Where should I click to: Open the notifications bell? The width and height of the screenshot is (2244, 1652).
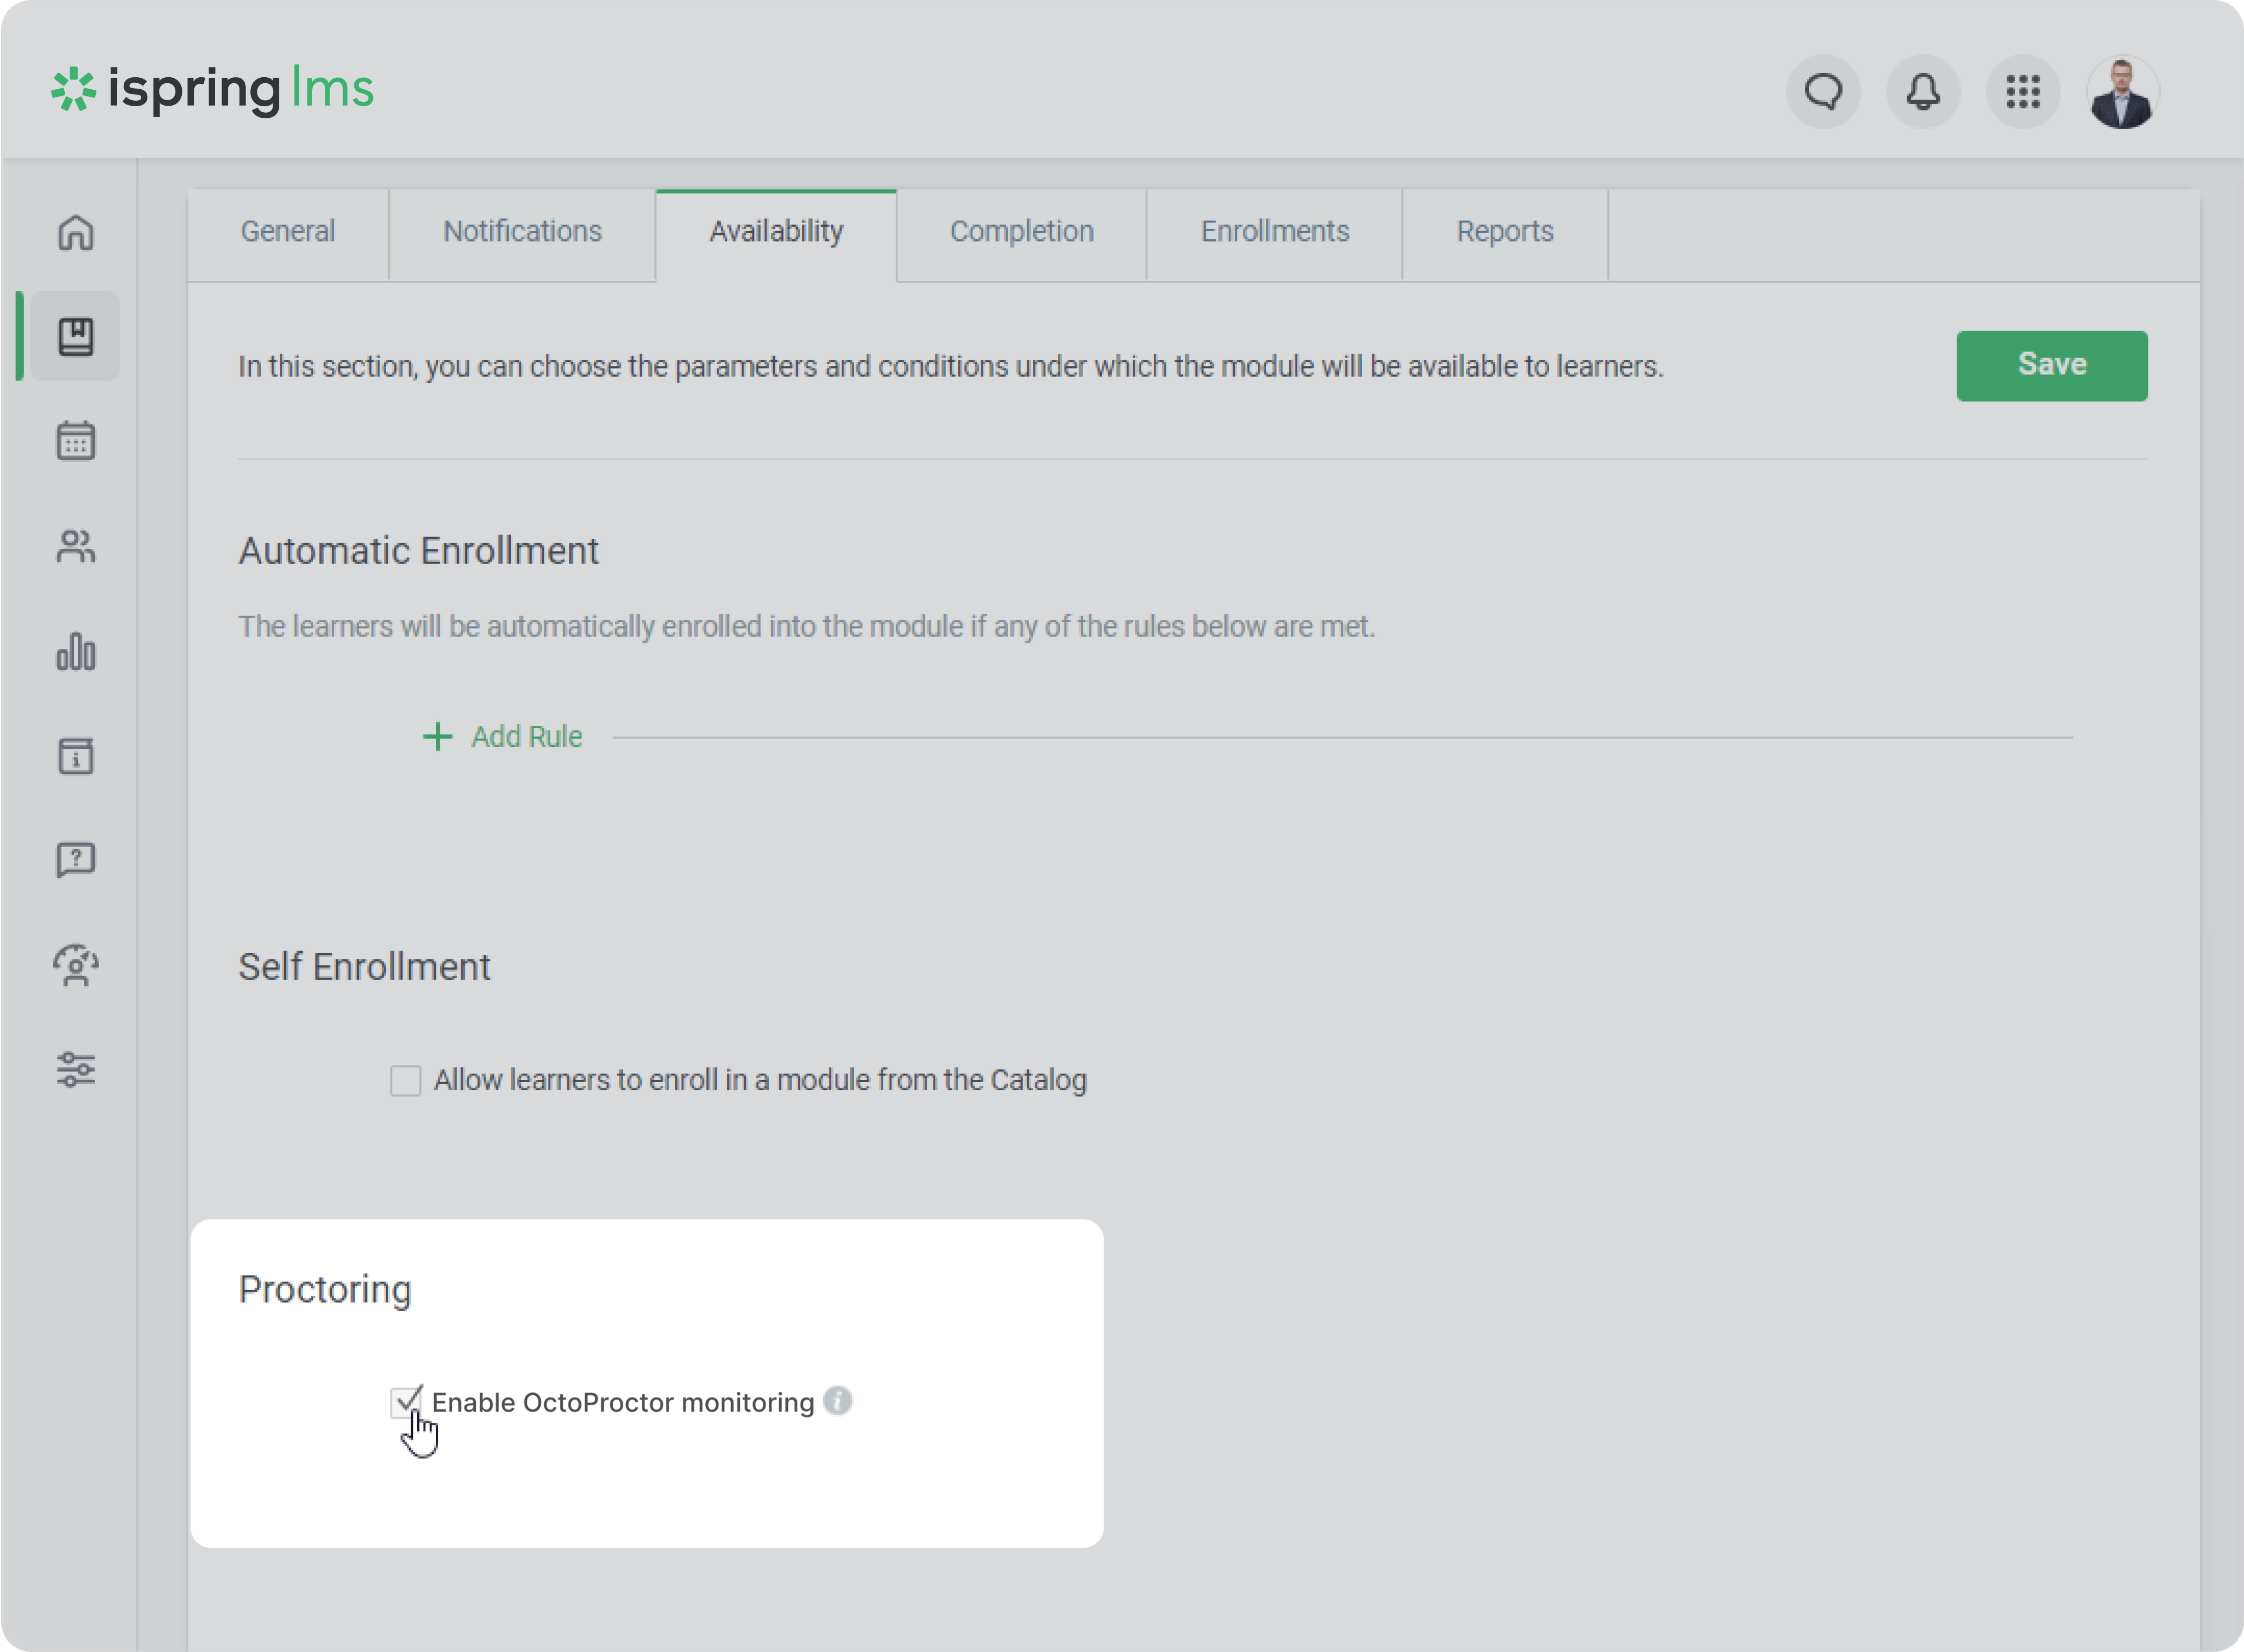click(x=1922, y=92)
